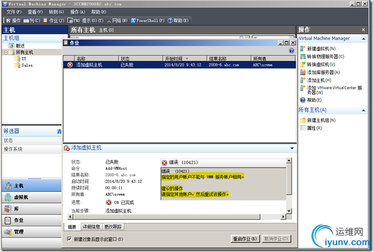This screenshot has width=373, height=252.
Task: Toggle 新建对象后显示此窗口 checkbox
Action: 69,239
